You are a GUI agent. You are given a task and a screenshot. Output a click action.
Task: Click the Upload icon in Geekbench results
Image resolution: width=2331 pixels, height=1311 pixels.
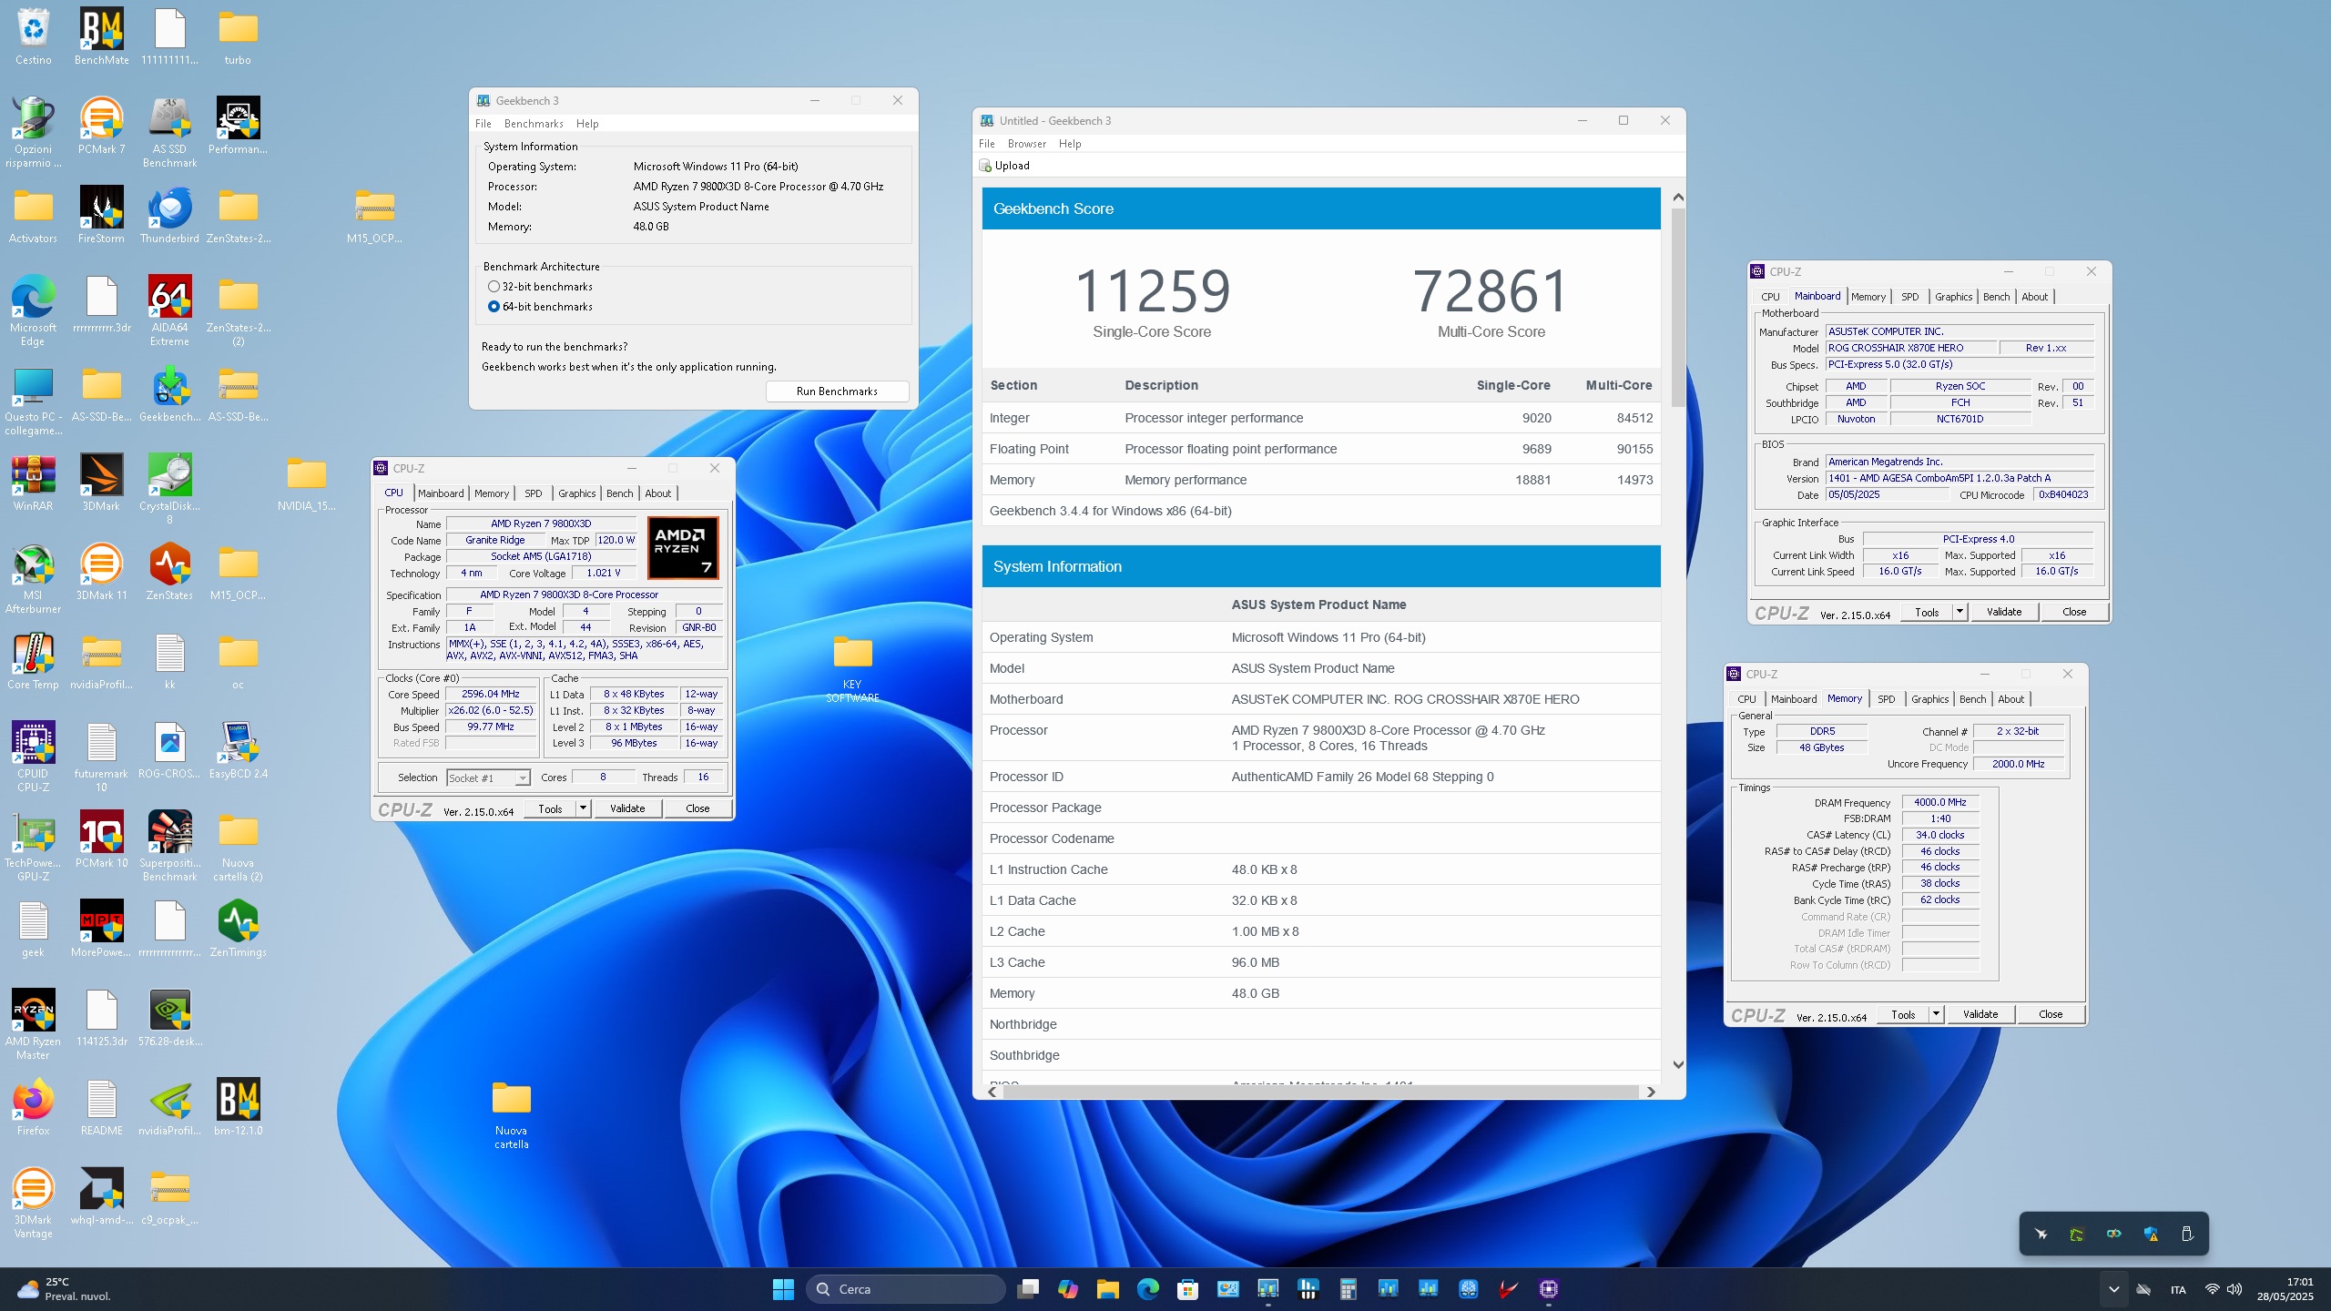pyautogui.click(x=984, y=166)
